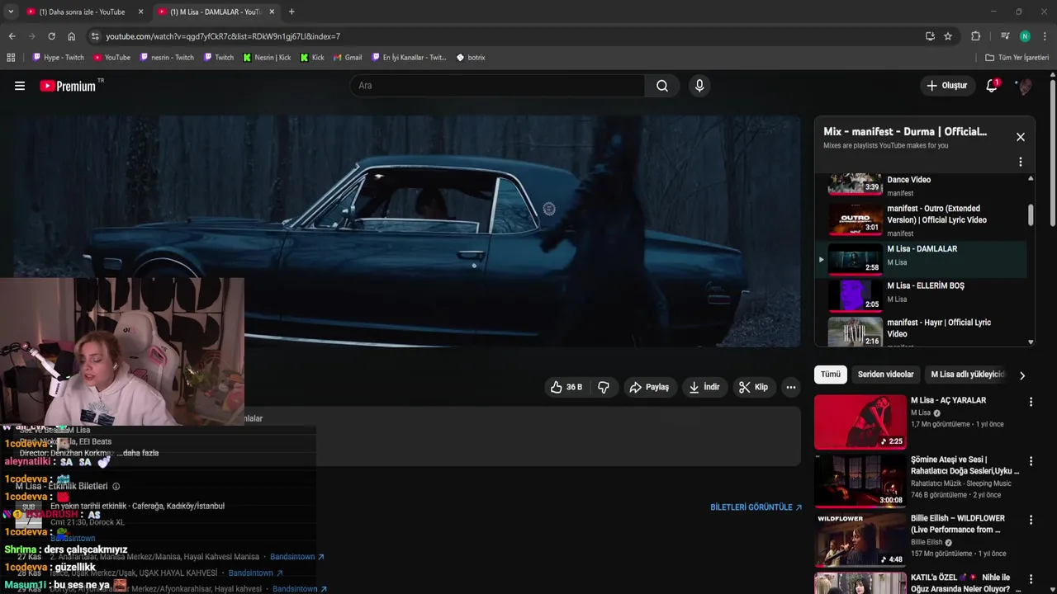Open the apps grid bookmark icon

[x=11, y=58]
